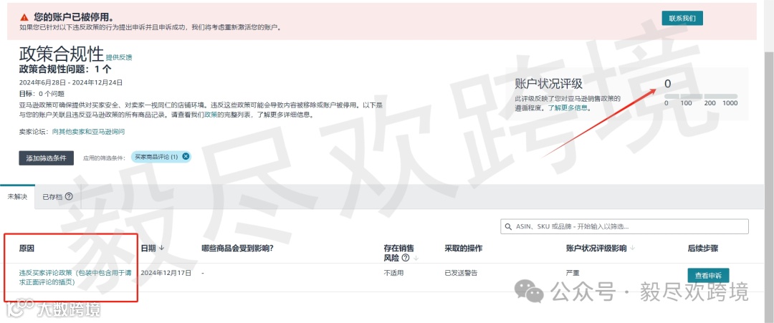The height and width of the screenshot is (323, 774).
Task: Open the 提供反馈 link
Action: coord(119,57)
